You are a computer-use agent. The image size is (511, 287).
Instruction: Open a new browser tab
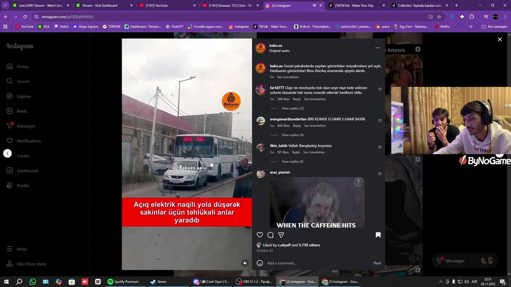tap(456, 6)
